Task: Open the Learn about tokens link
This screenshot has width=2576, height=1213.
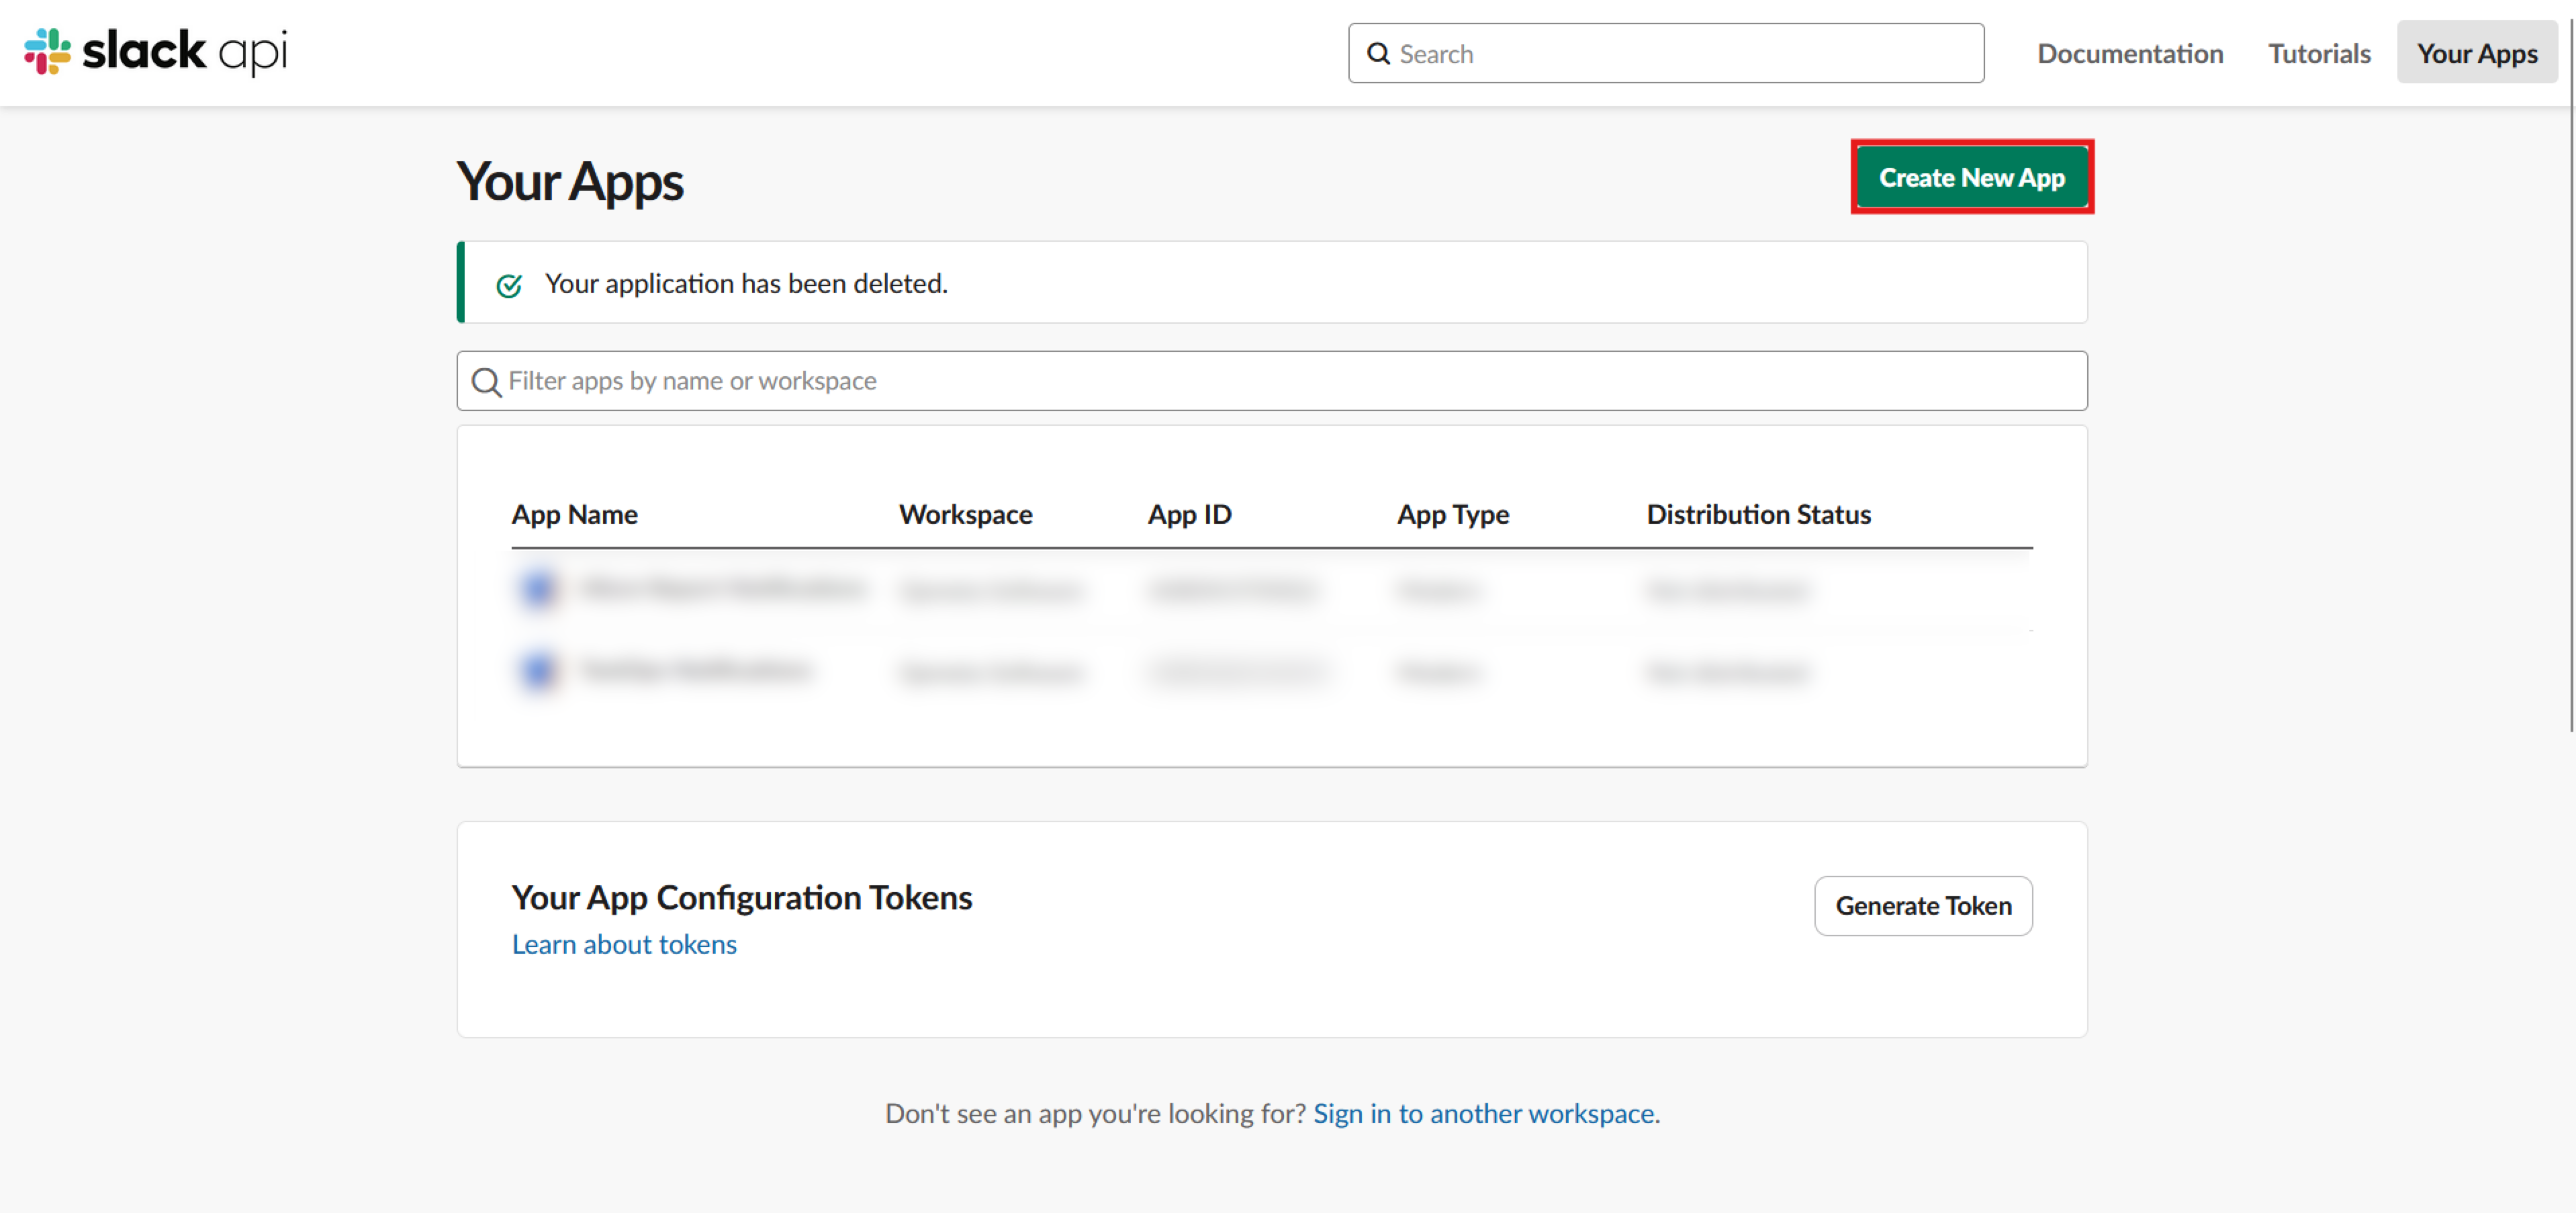Action: pos(624,944)
